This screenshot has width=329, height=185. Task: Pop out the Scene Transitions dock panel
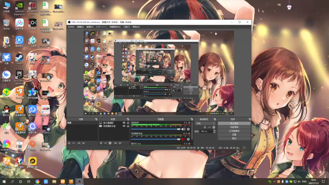(x=215, y=119)
